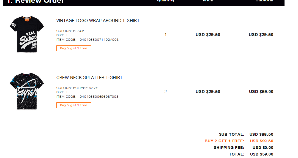The width and height of the screenshot is (298, 158).
Task: Open the Vintage Logo Wrap Around T-Shirt title
Action: pyautogui.click(x=98, y=21)
